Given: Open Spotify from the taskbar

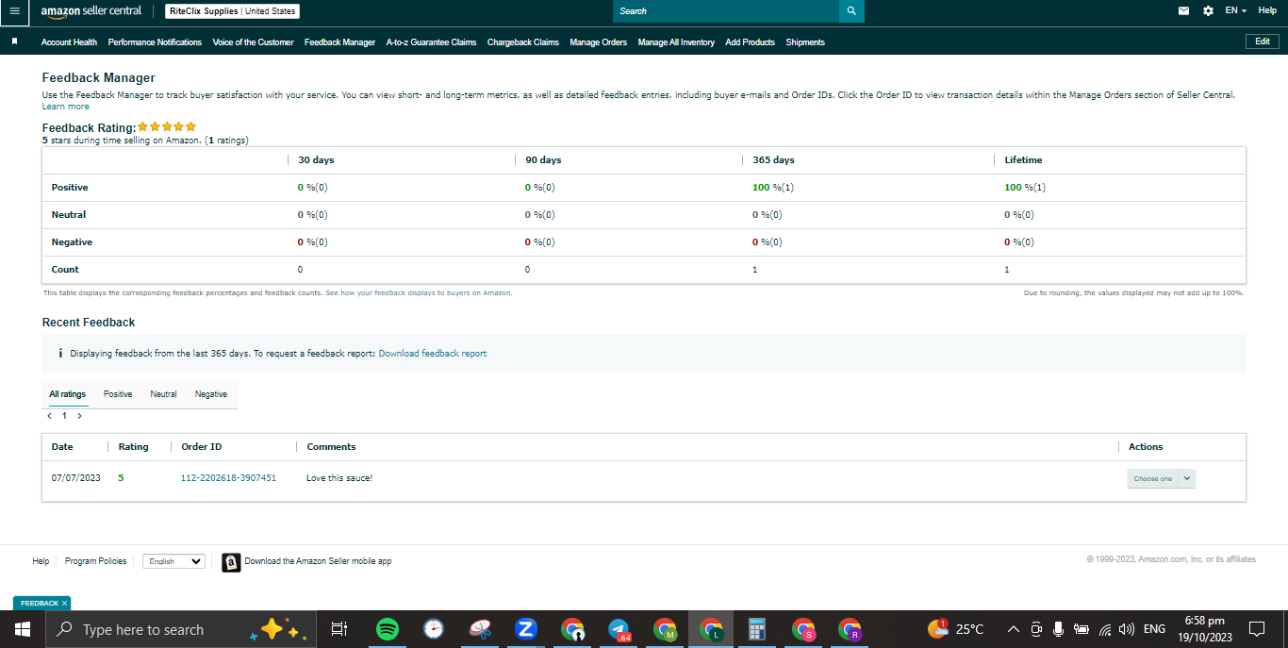Looking at the screenshot, I should [x=387, y=629].
